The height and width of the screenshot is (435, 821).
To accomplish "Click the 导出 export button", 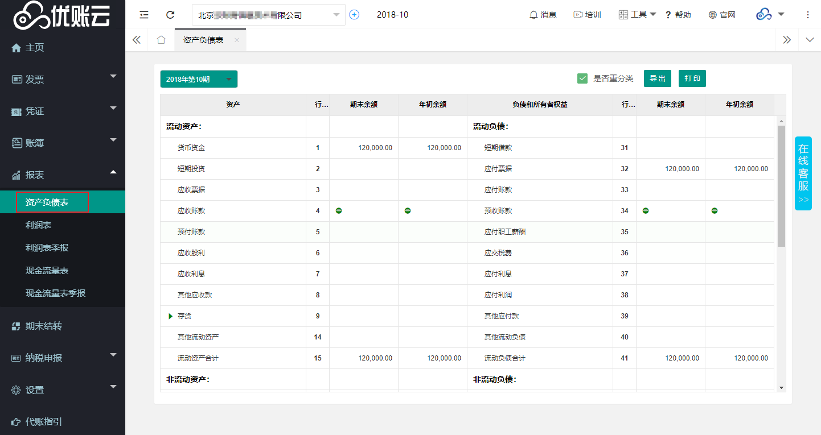I will point(658,78).
